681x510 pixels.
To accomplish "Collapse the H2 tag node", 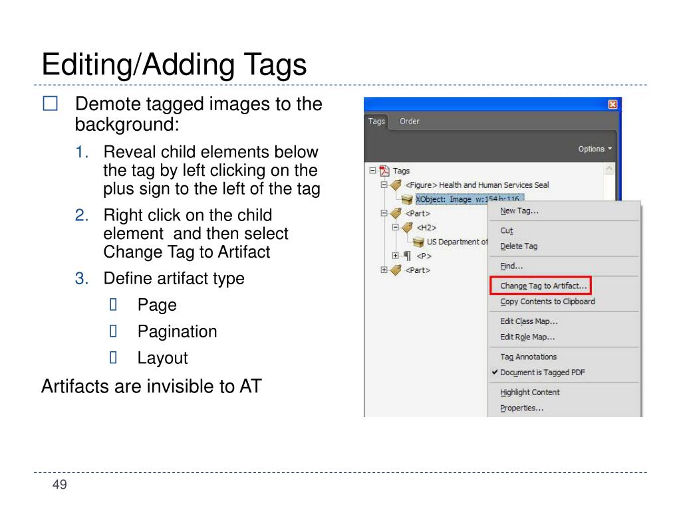I will [395, 227].
